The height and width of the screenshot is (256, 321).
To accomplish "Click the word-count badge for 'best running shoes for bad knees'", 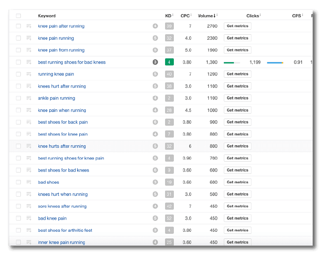I will [x=155, y=62].
